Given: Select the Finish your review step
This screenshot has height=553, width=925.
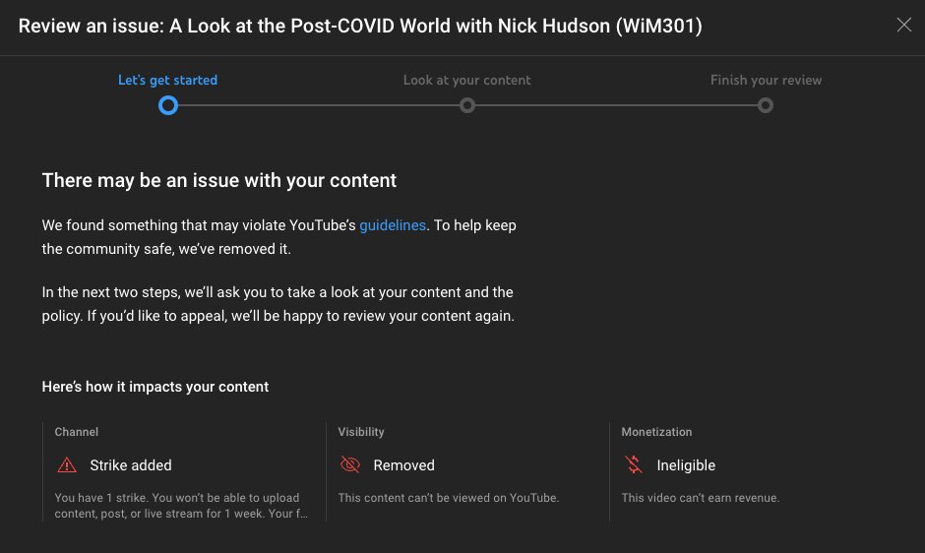Looking at the screenshot, I should coord(766,81).
